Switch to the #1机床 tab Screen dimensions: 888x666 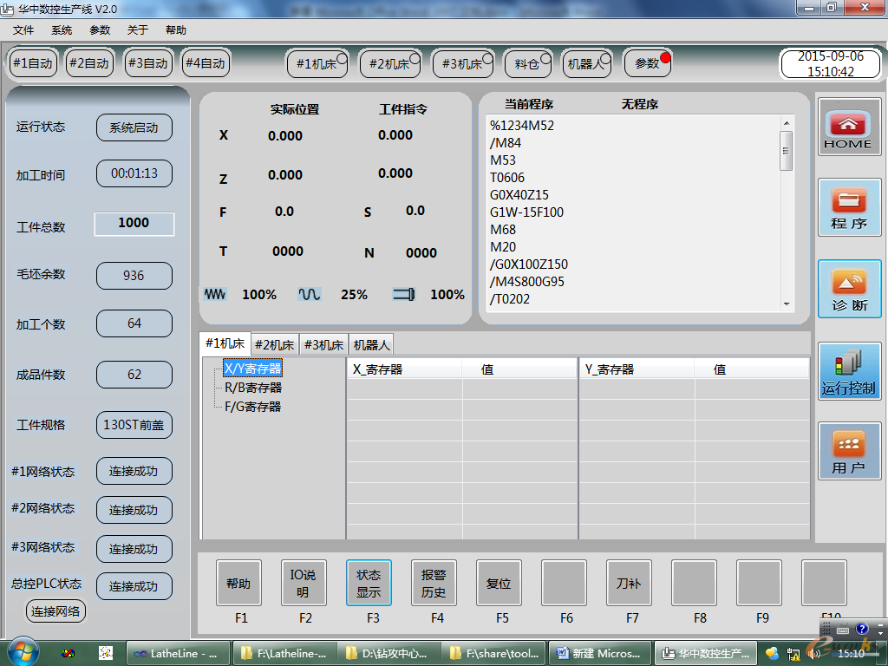click(225, 343)
